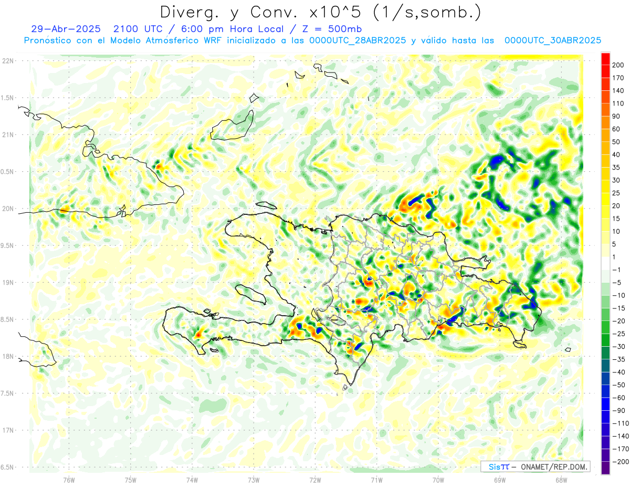Click the negative '-60' colorbar label
Viewport: 630px width, 487px height.
[x=618, y=398]
